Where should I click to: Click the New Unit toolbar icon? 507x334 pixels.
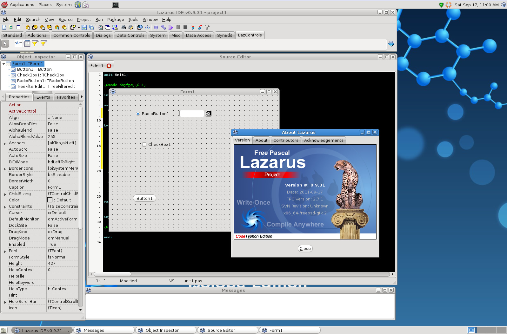10,27
